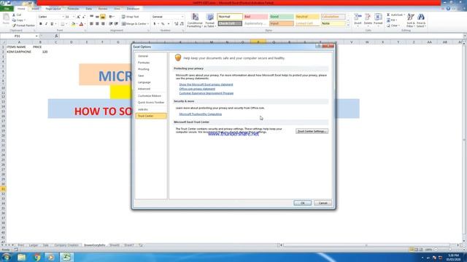Open the font name dropdown
Viewport: 467px width, 262px height.
tap(63, 17)
